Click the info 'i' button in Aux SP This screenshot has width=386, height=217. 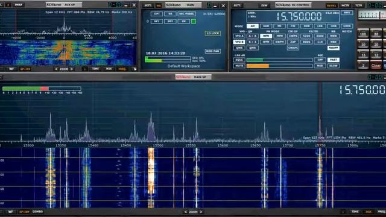pyautogui.click(x=84, y=69)
